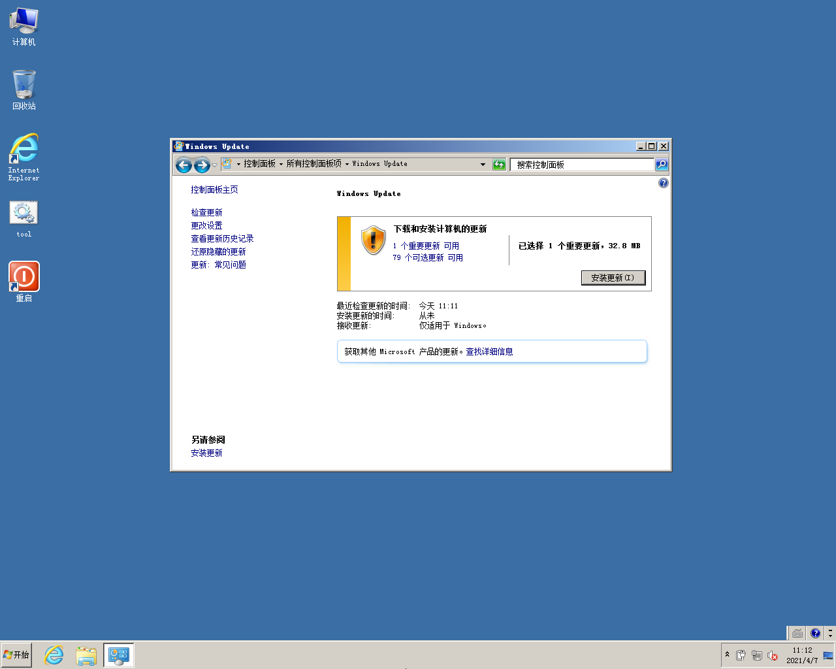Expand the address bar history dropdown
This screenshot has height=669, width=836.
coord(483,165)
